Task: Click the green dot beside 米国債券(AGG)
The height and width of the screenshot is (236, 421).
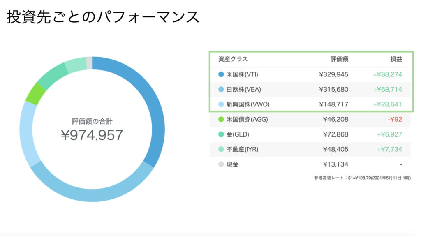Action: click(221, 119)
